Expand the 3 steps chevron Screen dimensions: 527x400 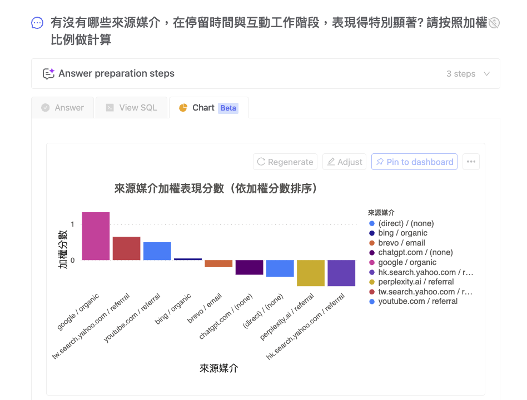(486, 73)
